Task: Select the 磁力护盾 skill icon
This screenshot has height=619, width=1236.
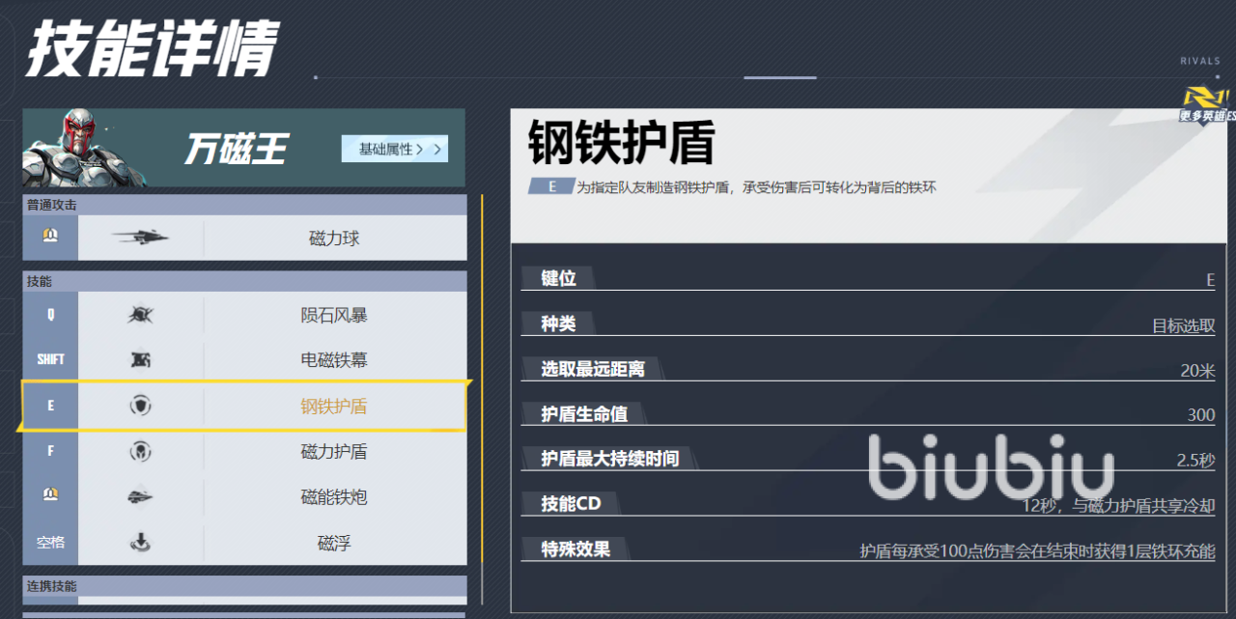Action: (140, 451)
